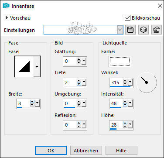Click the save preset floppy disk icon
The image size is (164, 158).
coord(130,30)
